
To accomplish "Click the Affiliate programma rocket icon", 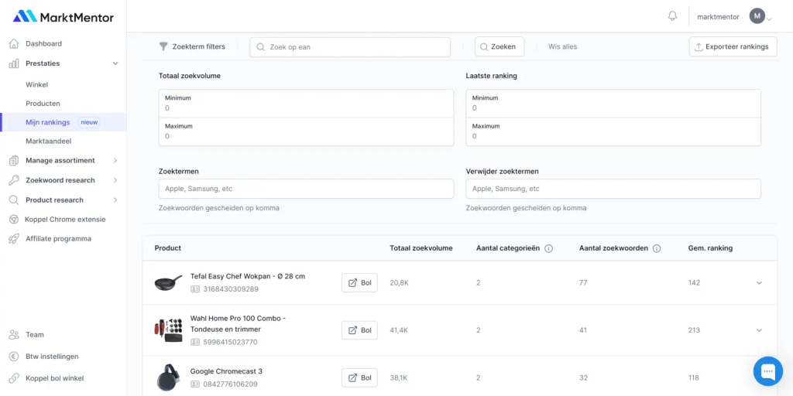I will [x=14, y=239].
